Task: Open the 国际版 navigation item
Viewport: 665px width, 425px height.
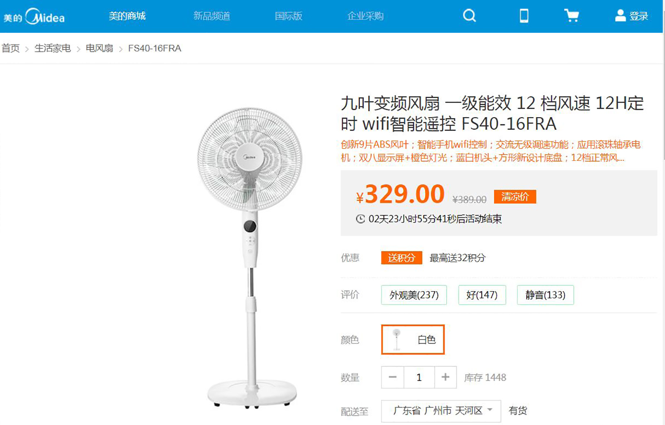Action: [288, 16]
